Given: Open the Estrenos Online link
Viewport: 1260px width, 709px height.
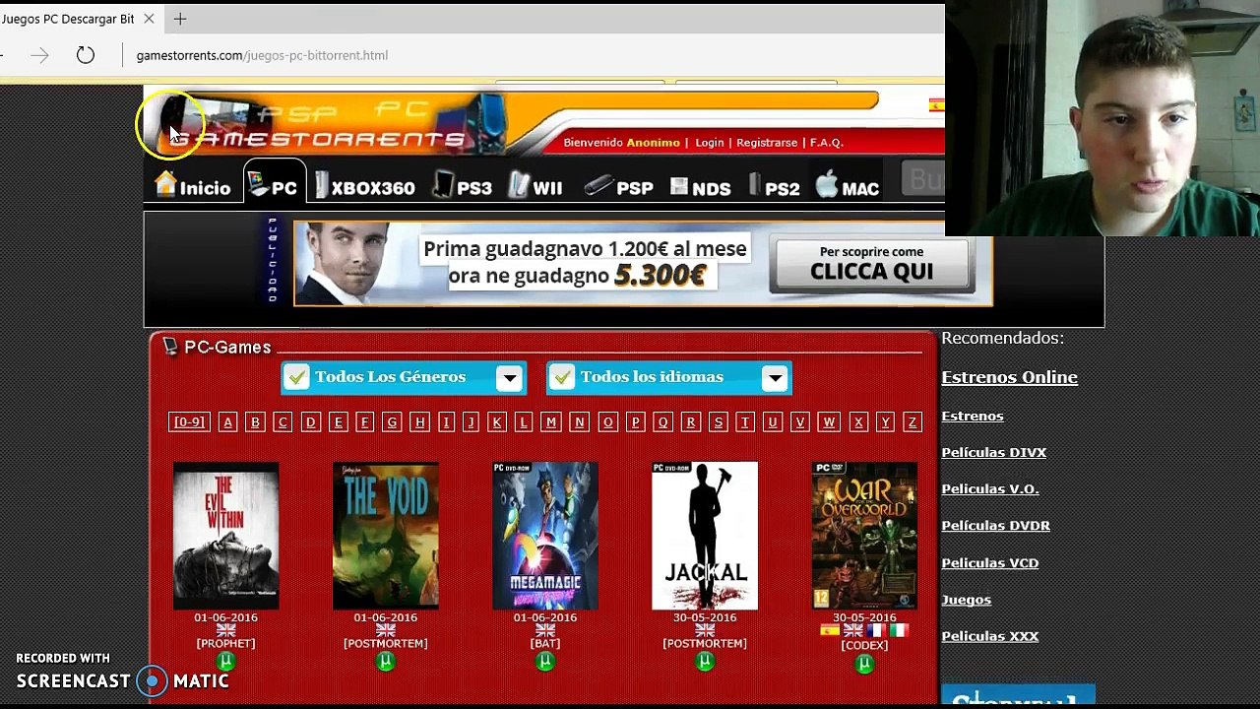Looking at the screenshot, I should tap(1009, 377).
